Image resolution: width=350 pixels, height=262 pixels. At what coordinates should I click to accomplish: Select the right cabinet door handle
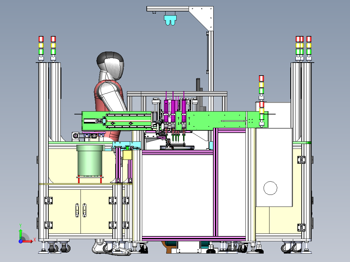click(84, 210)
